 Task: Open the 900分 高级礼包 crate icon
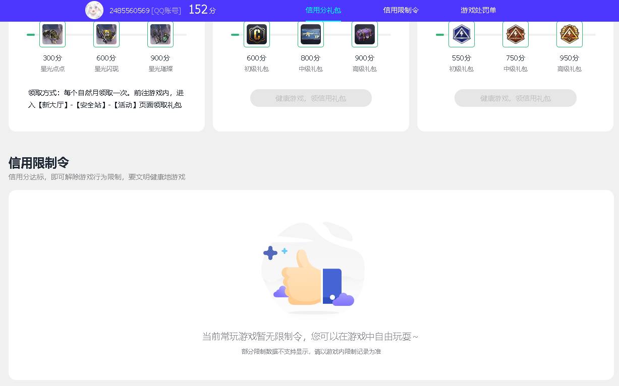click(364, 34)
